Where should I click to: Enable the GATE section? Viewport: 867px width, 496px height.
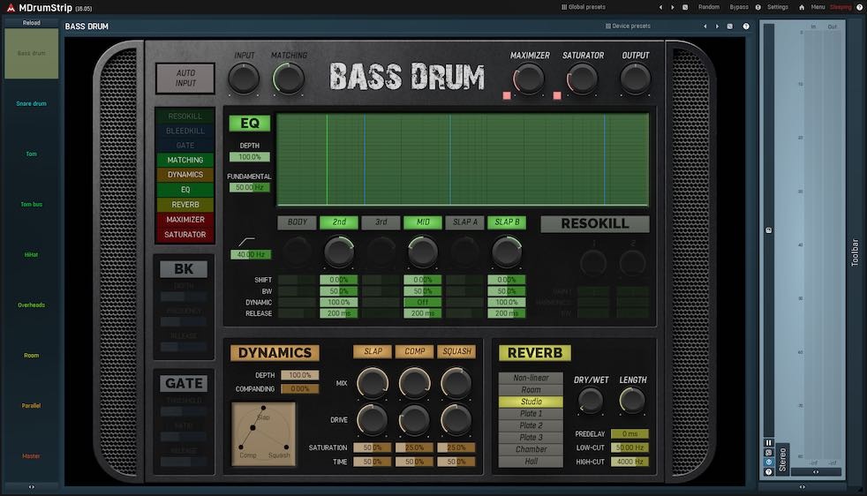[x=184, y=383]
